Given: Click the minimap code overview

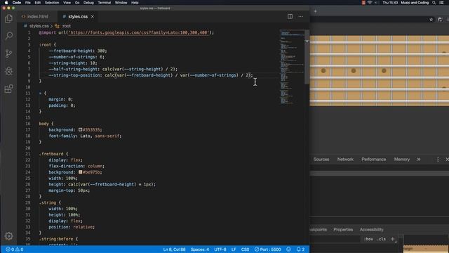Looking at the screenshot, I should pos(292,66).
